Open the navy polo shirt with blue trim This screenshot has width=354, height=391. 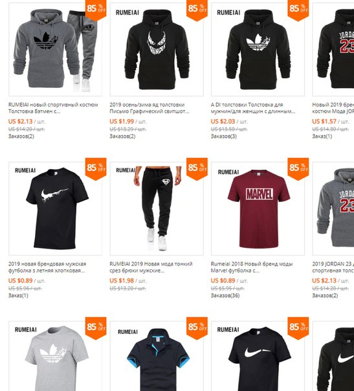click(x=157, y=356)
